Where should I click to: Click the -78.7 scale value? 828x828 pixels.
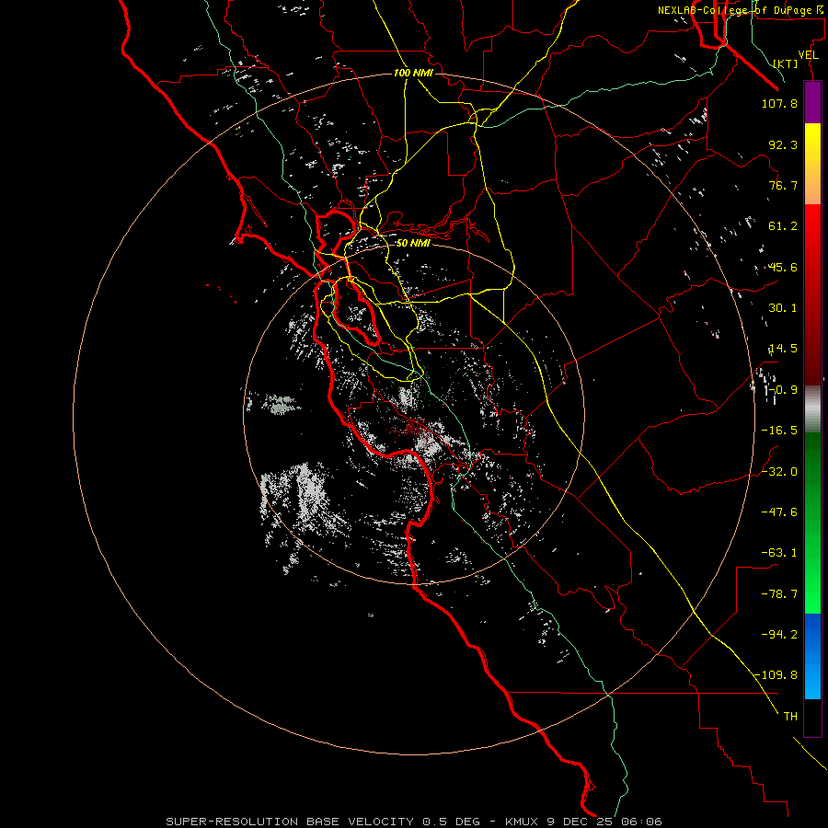pos(779,594)
